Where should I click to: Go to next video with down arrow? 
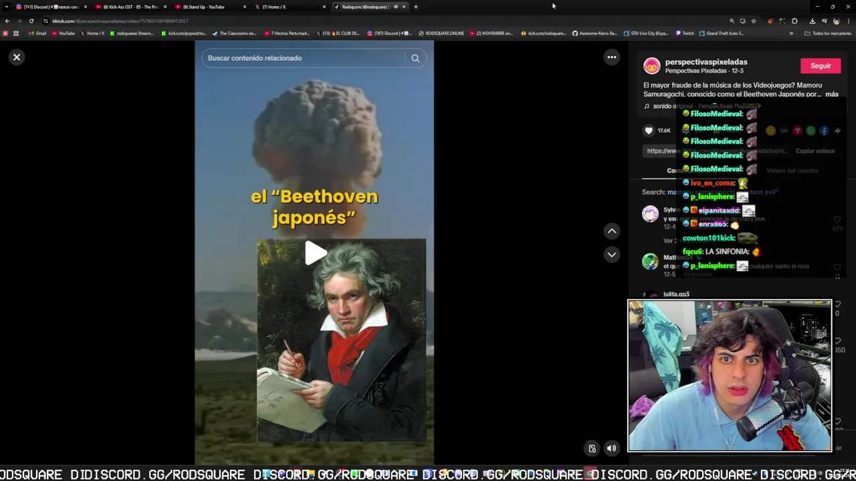[x=611, y=255]
